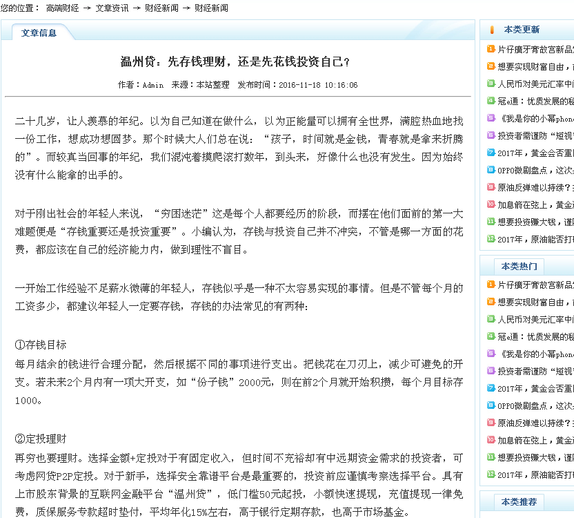Open OPPO微剧盘点 article in 本类更新
This screenshot has height=518, width=574.
coord(535,170)
